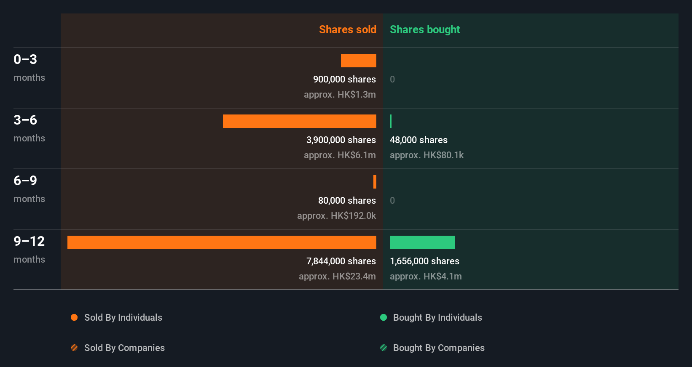Screen dimensions: 692x367
Task: Click the striped Bought By Companies legend icon
Action: (384, 348)
